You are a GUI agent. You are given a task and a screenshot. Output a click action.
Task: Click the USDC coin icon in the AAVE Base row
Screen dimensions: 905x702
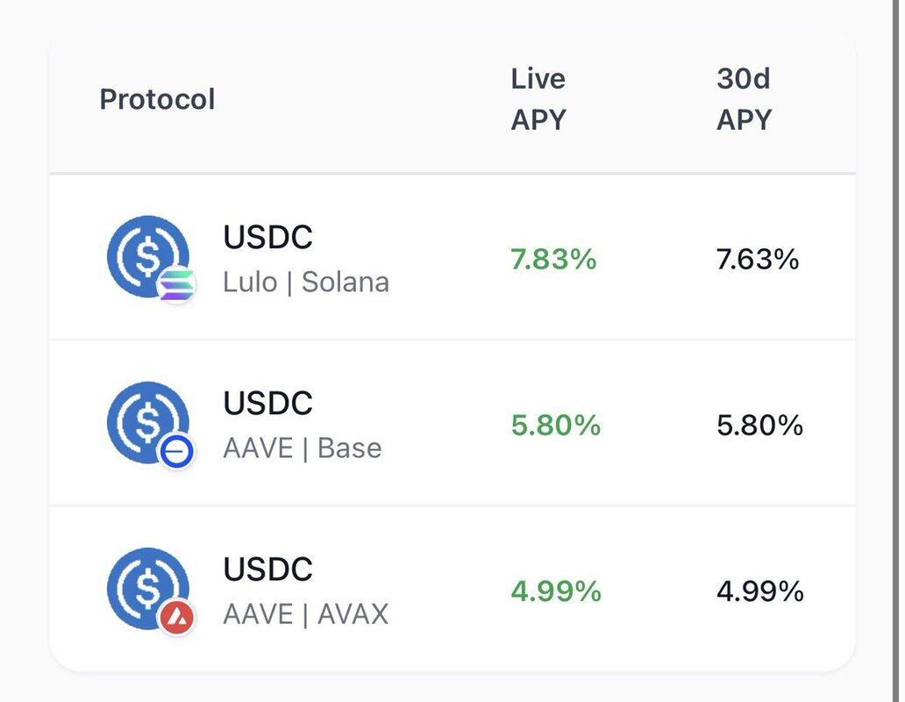[x=146, y=421]
